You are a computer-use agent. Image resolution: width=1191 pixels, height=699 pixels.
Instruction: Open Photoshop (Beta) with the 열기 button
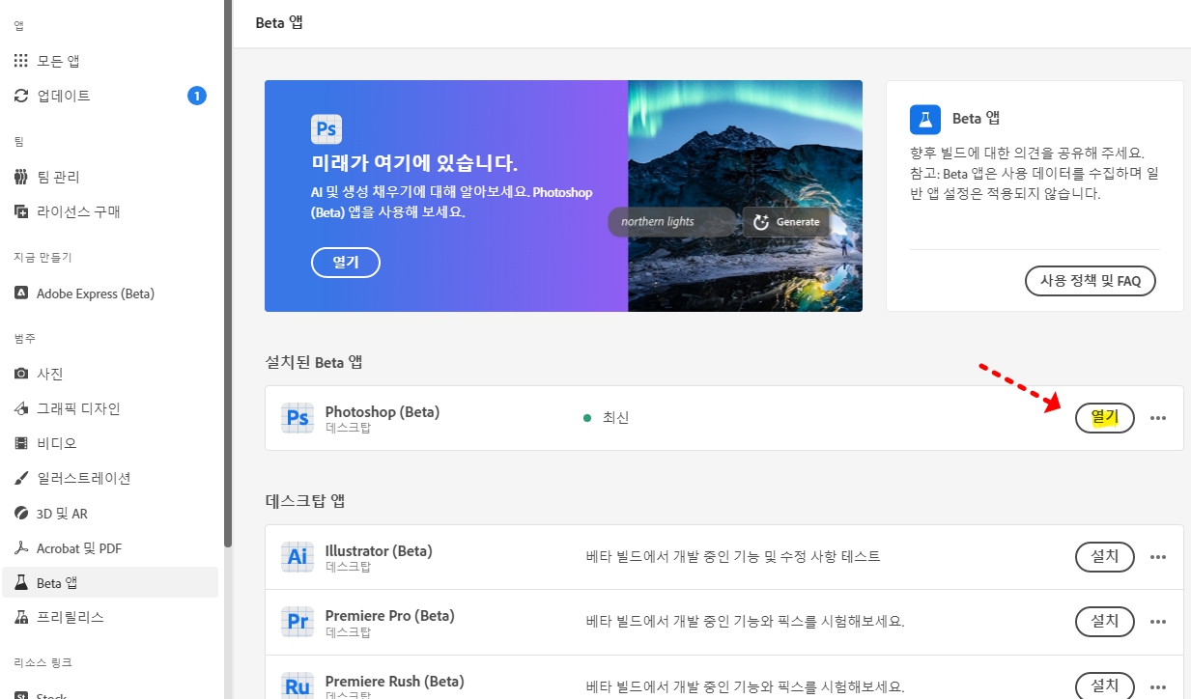tap(1105, 418)
